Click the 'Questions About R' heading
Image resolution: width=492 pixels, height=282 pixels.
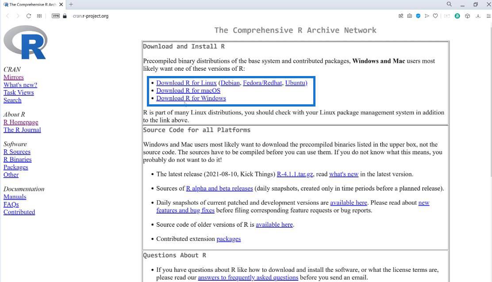(174, 255)
